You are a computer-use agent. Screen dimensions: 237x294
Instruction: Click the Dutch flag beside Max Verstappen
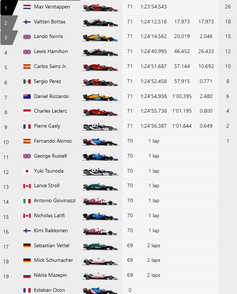(x=27, y=7)
